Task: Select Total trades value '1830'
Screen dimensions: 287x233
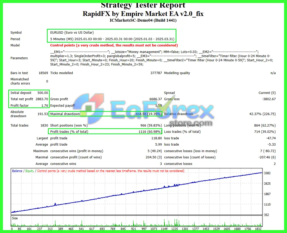Action: pos(44,126)
